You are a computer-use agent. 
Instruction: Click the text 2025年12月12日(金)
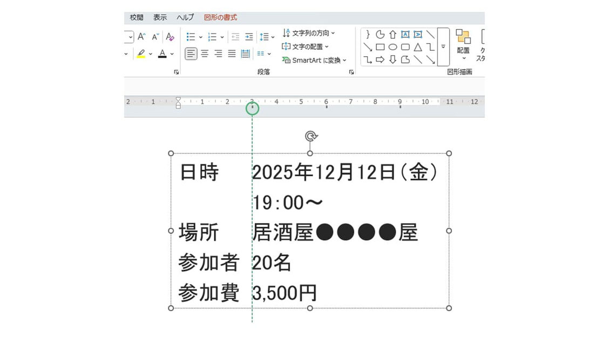346,172
